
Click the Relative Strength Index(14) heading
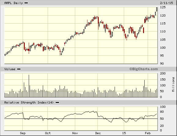(29, 103)
